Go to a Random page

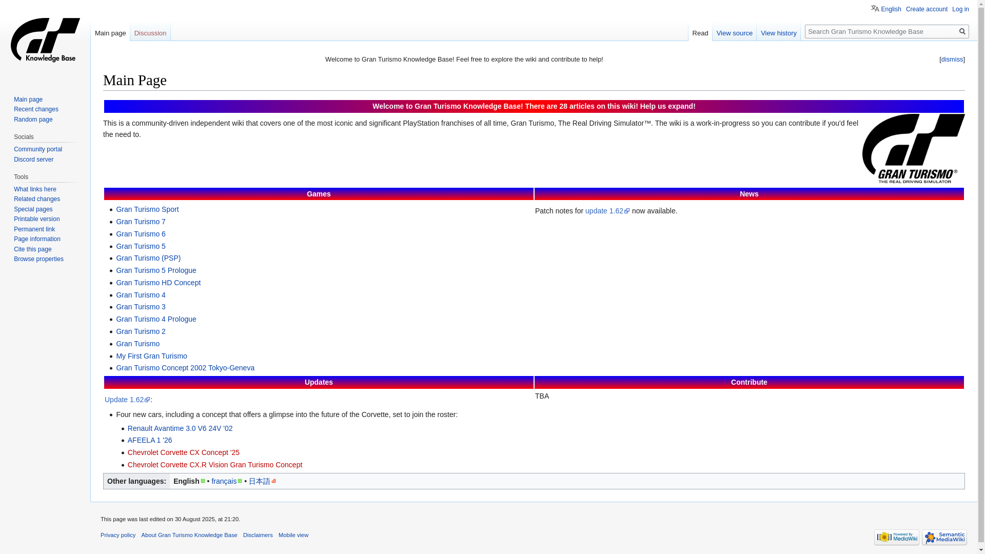pyautogui.click(x=33, y=120)
